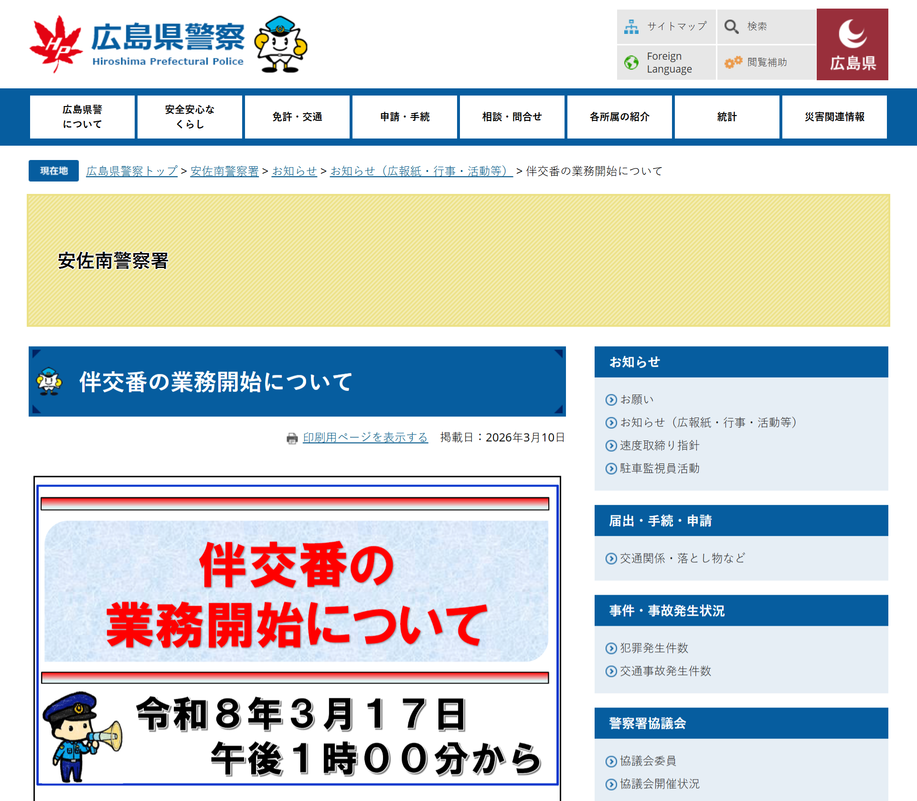This screenshot has height=801, width=917.
Task: Open the 災害関連情報 menu
Action: pyautogui.click(x=834, y=117)
